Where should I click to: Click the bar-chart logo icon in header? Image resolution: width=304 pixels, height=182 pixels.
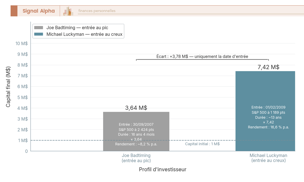68,11
